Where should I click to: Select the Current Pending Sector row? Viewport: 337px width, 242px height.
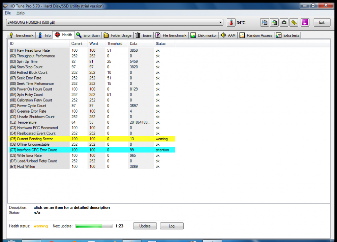point(91,139)
